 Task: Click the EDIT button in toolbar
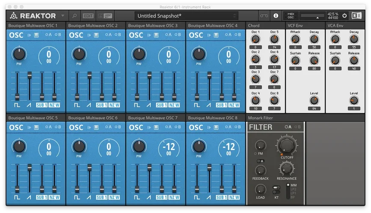tap(88, 16)
